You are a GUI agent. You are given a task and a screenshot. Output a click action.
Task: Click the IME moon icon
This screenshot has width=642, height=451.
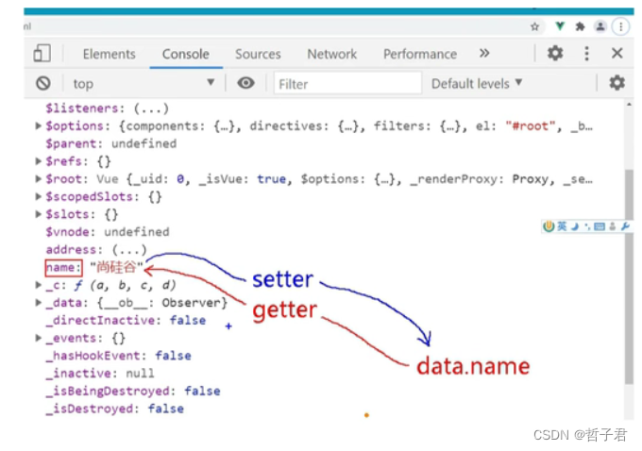point(575,226)
